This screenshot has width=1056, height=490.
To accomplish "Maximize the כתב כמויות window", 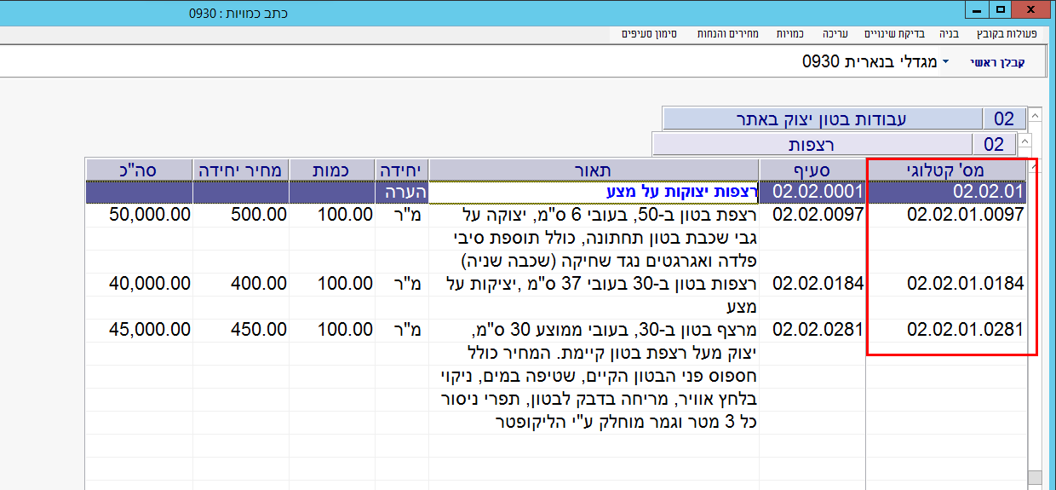I will 1001,9.
